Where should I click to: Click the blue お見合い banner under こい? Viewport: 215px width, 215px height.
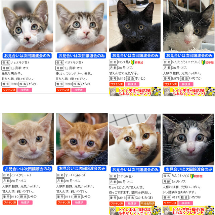click(x=28, y=169)
